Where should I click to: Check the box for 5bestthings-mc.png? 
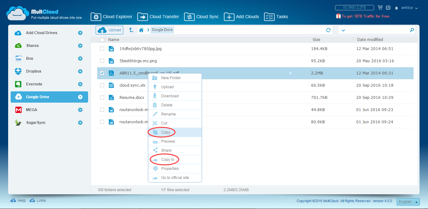tap(102, 61)
